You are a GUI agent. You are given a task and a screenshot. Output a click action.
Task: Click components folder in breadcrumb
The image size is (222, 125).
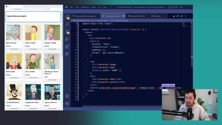102,20
